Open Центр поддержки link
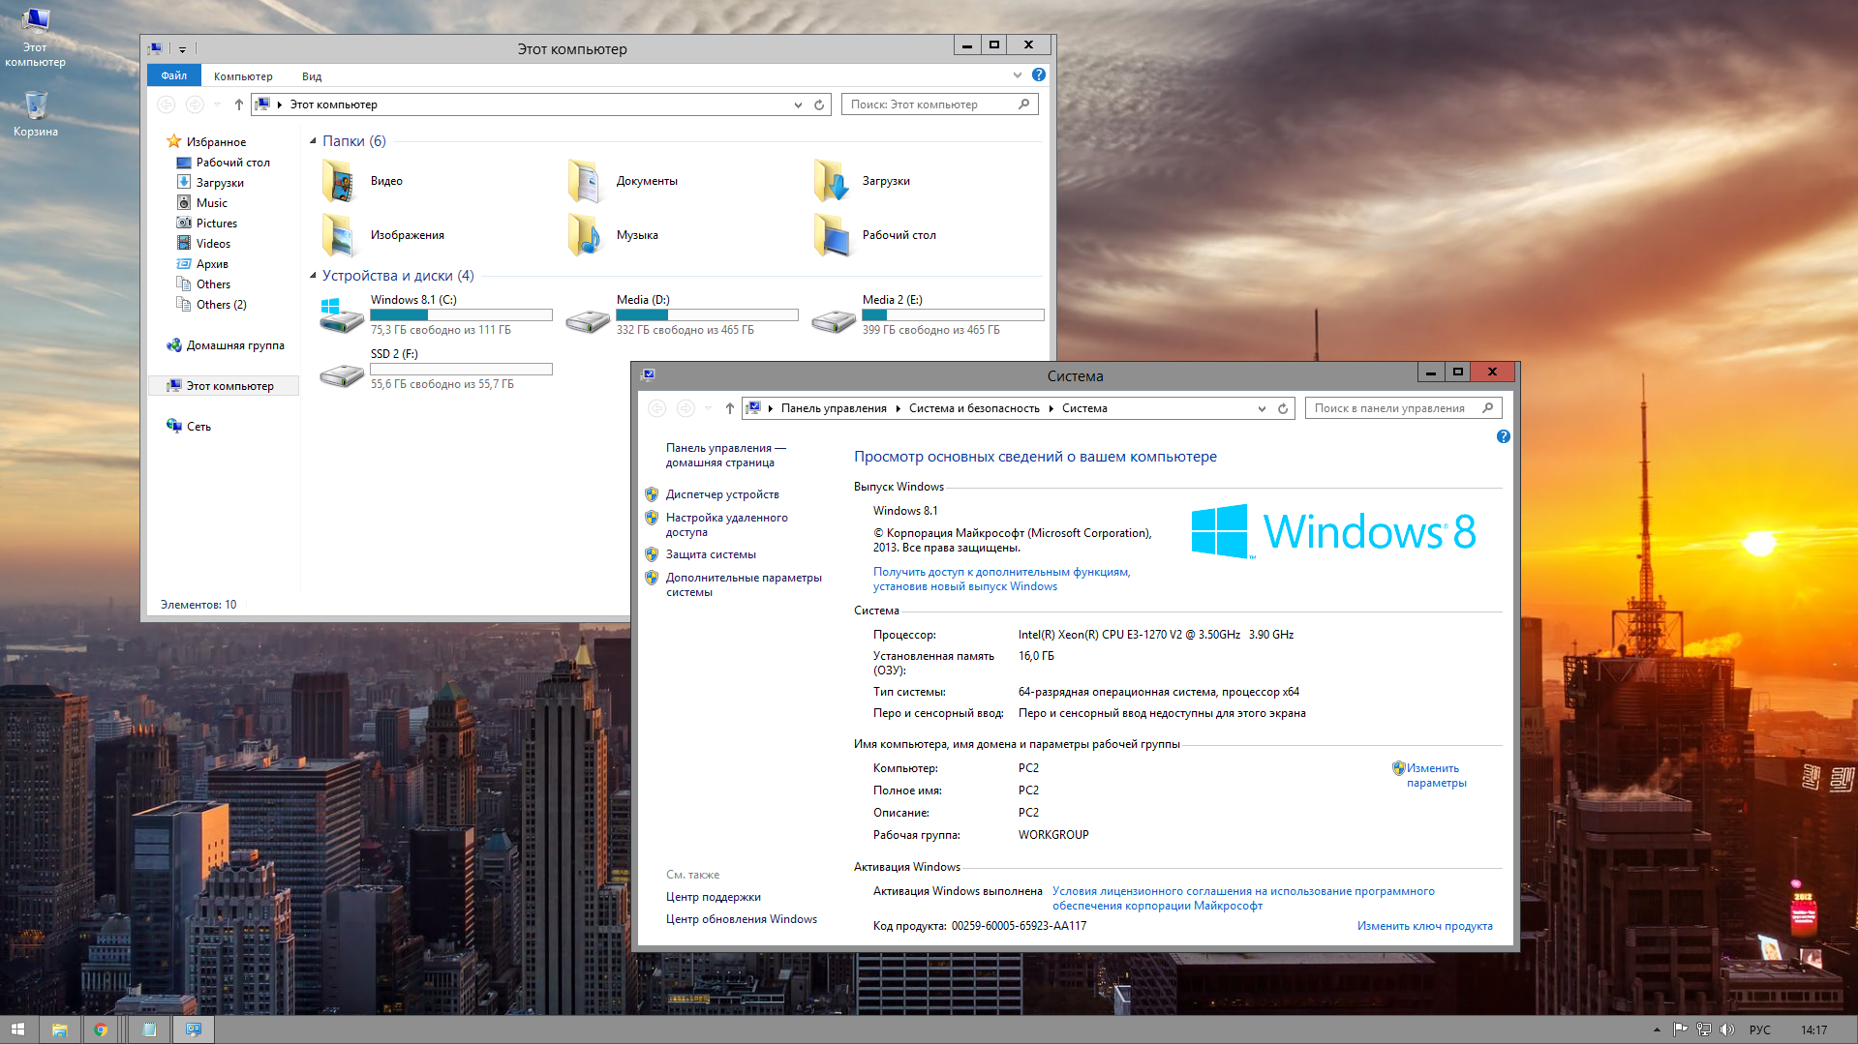 (714, 897)
